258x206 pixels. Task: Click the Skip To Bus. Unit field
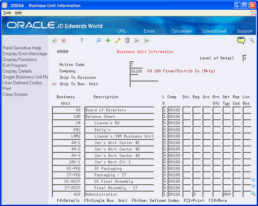(144, 84)
